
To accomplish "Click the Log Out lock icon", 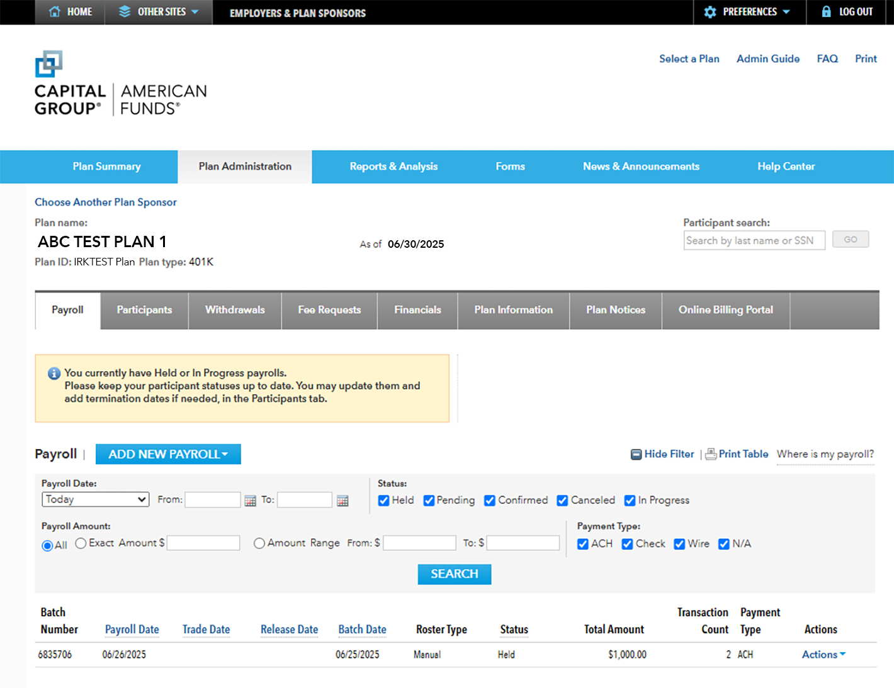I will [x=827, y=11].
